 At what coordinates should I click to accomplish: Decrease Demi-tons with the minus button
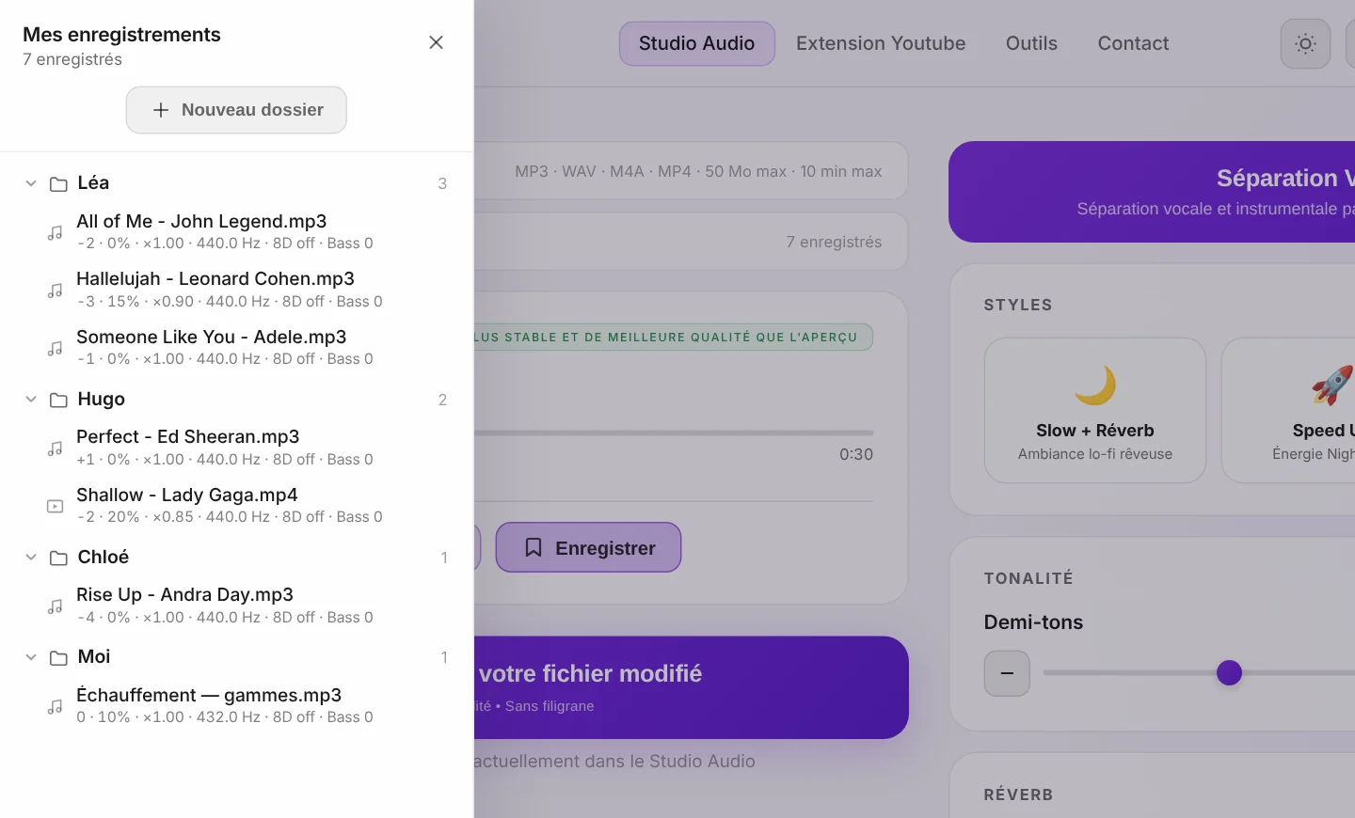pos(1007,673)
